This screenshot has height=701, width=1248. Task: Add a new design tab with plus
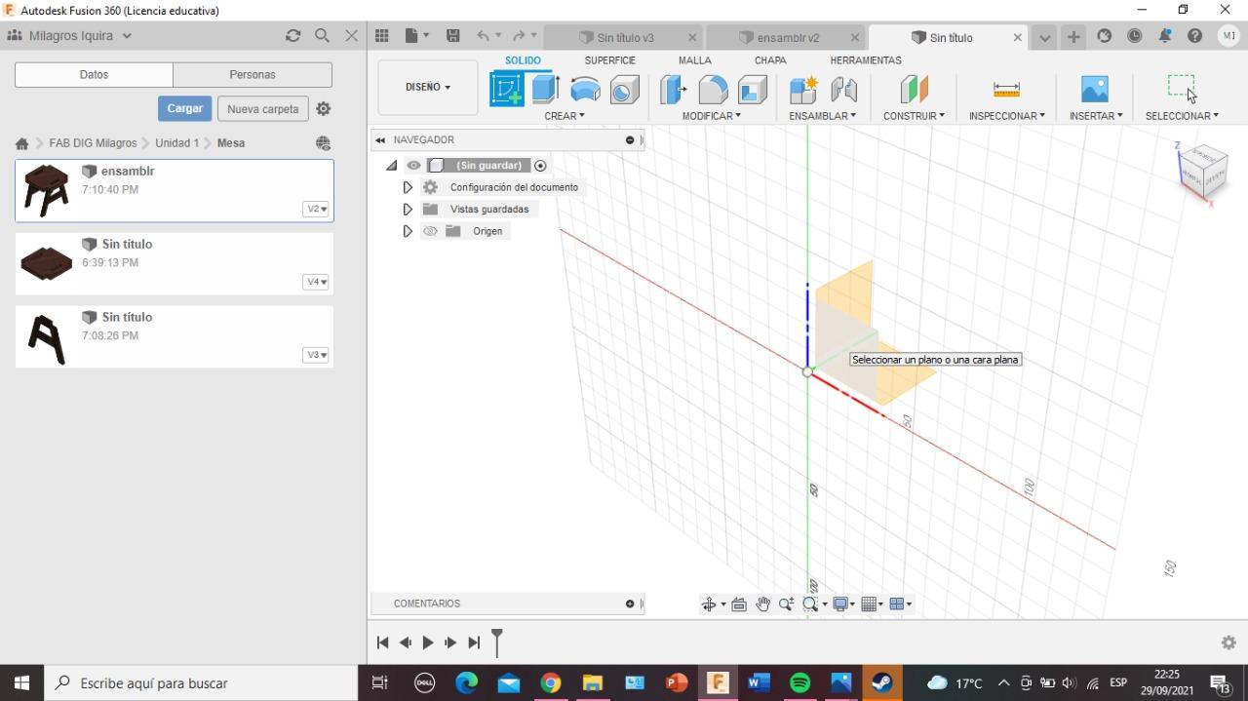point(1073,37)
